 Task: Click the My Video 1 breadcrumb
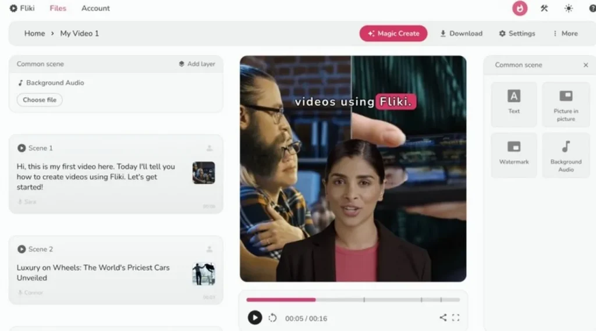(79, 33)
